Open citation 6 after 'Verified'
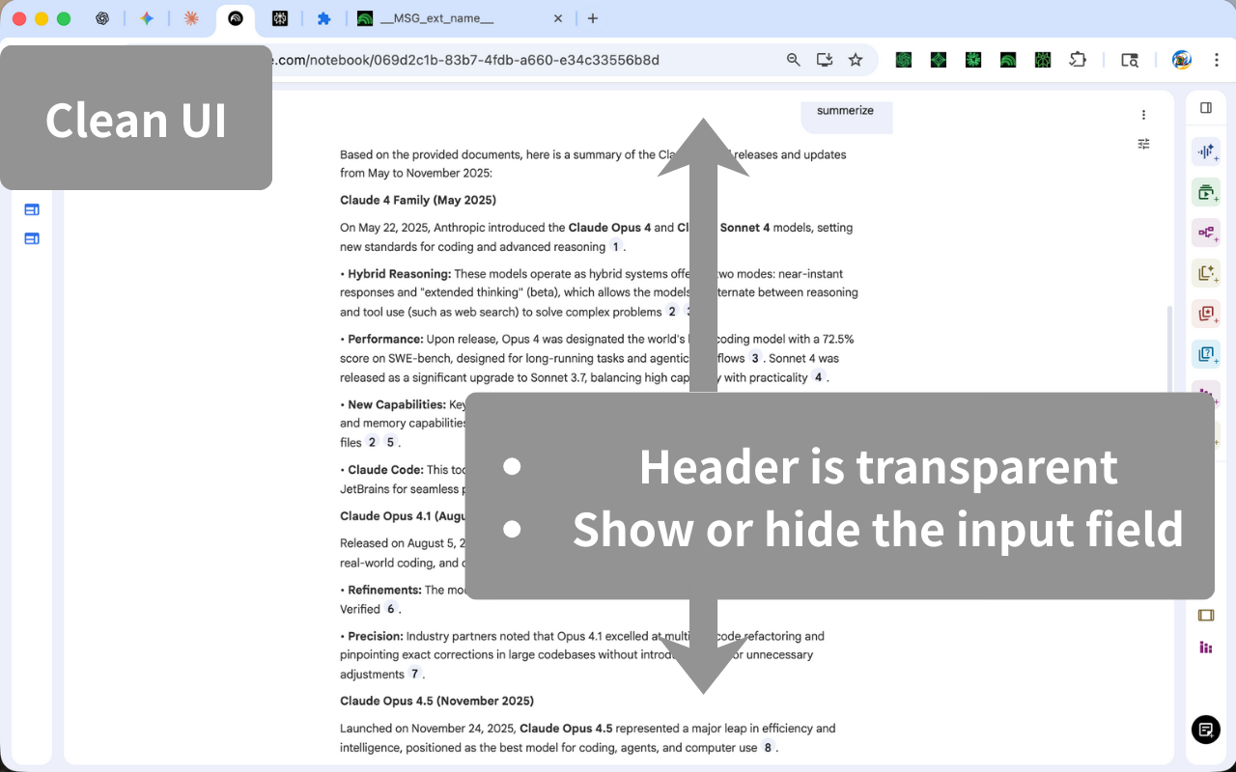 (x=391, y=609)
